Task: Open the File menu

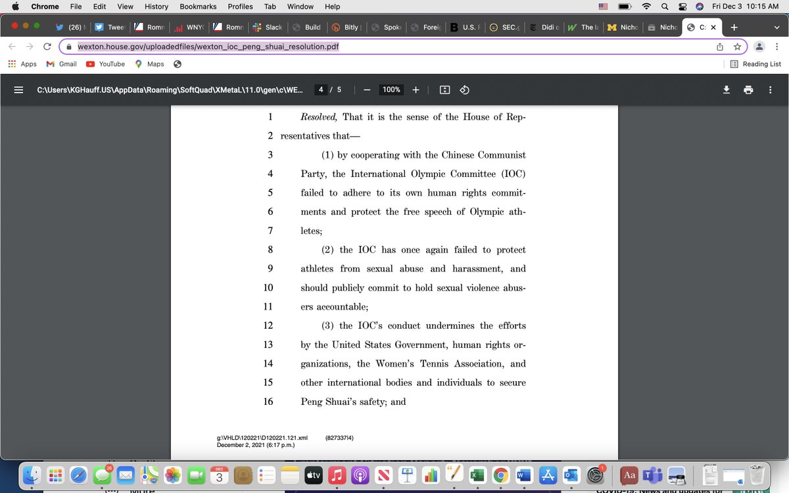Action: pos(76,7)
